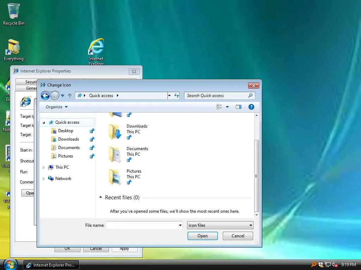Open the address bar history dropdown
361x270 pixels.
pos(169,96)
